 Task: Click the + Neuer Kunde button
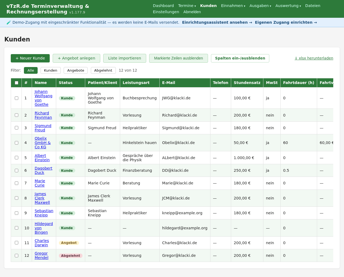(x=30, y=58)
